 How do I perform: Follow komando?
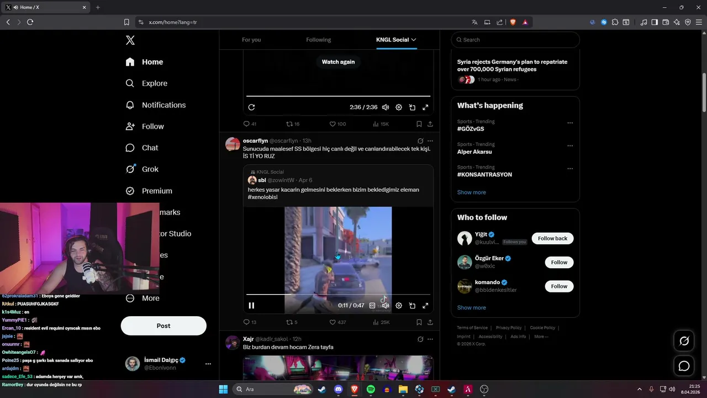tap(559, 286)
